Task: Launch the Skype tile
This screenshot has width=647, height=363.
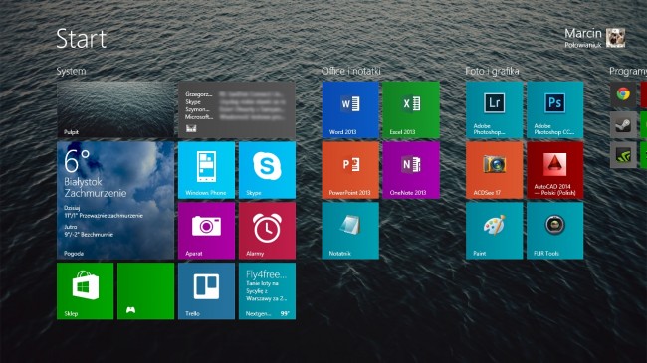Action: coord(267,170)
